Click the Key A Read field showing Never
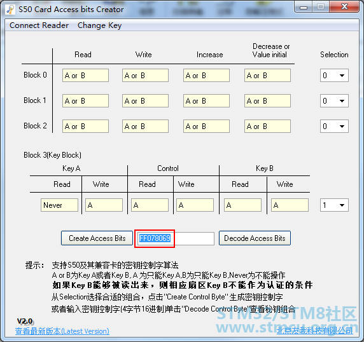The width and height of the screenshot is (364, 342). [x=59, y=205]
